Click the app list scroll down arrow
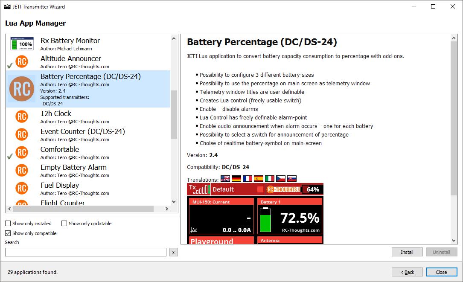Viewport: 463px width, 282px height. 174,202
